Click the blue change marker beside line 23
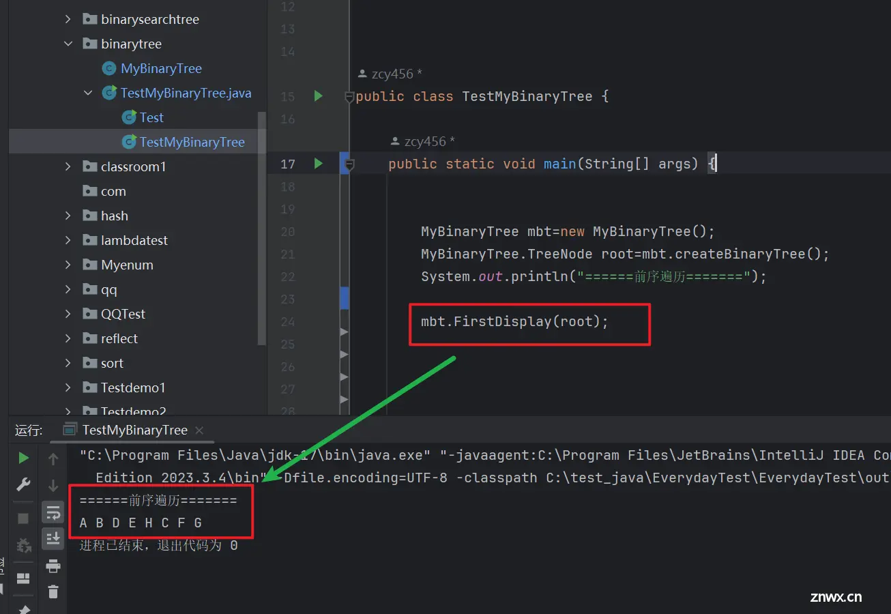Viewport: 891px width, 614px height. [345, 299]
